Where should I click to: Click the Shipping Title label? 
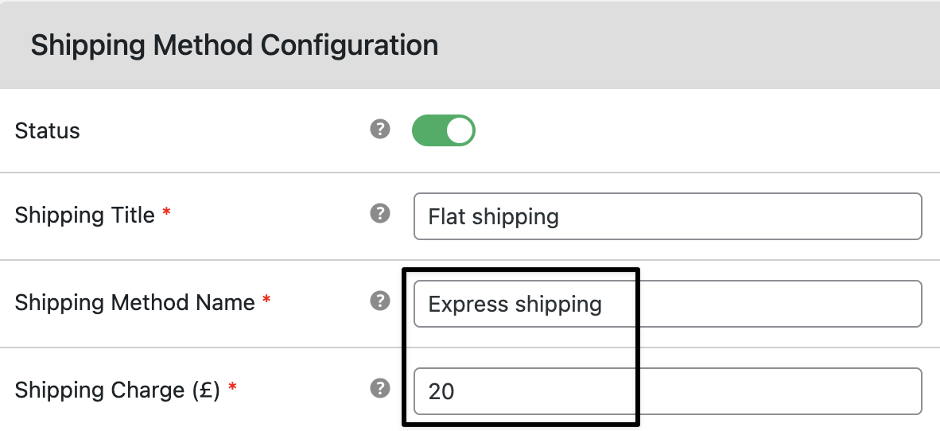point(84,215)
